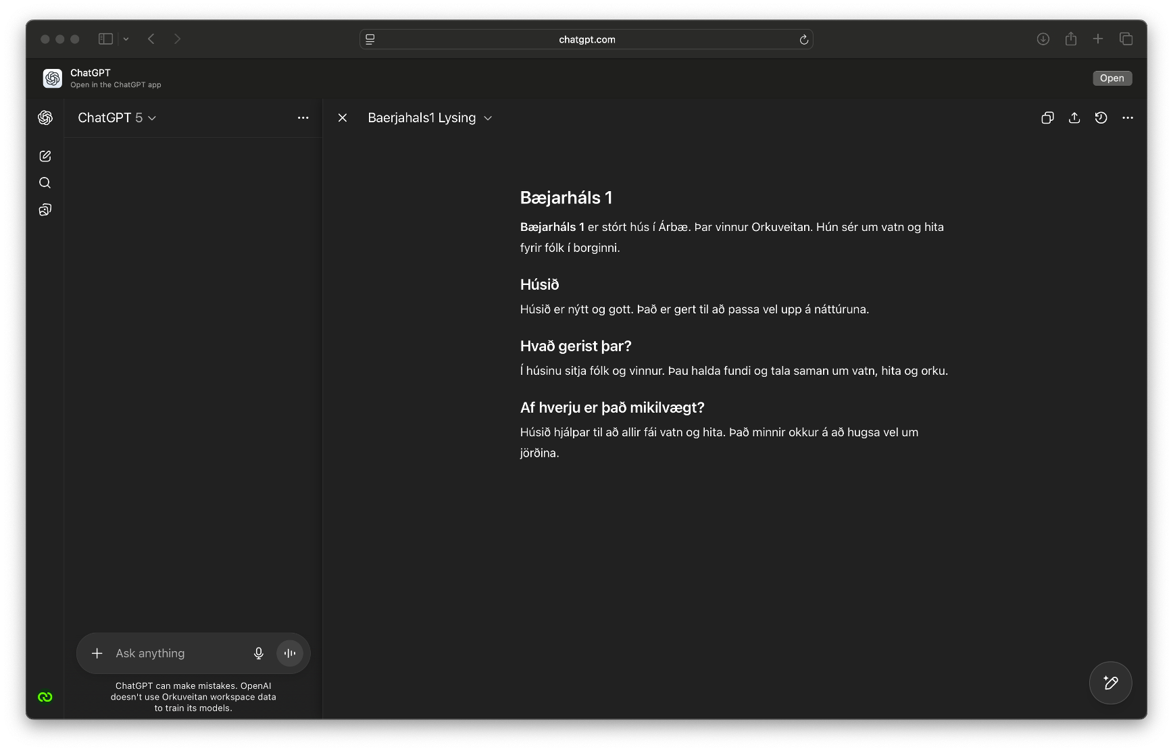The height and width of the screenshot is (751, 1173).
Task: Click the Ask anything input field
Action: 176,653
